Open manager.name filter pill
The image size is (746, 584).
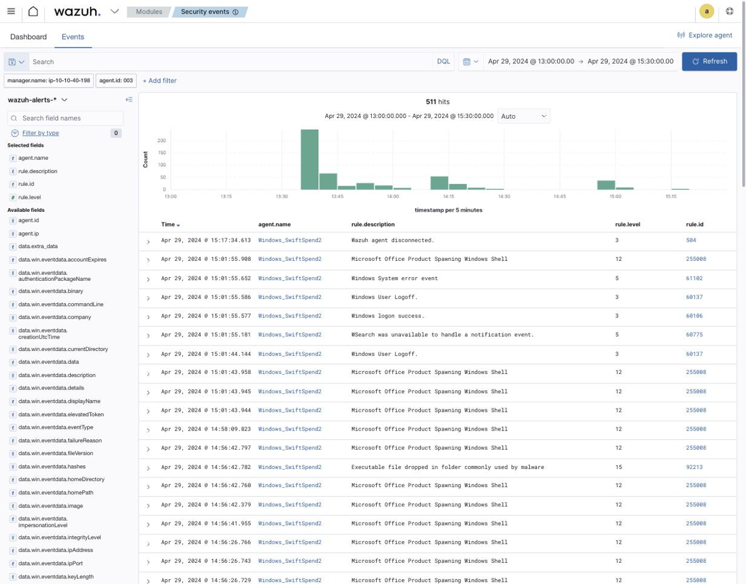[x=48, y=81]
